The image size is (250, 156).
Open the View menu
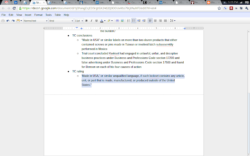tap(19, 15)
